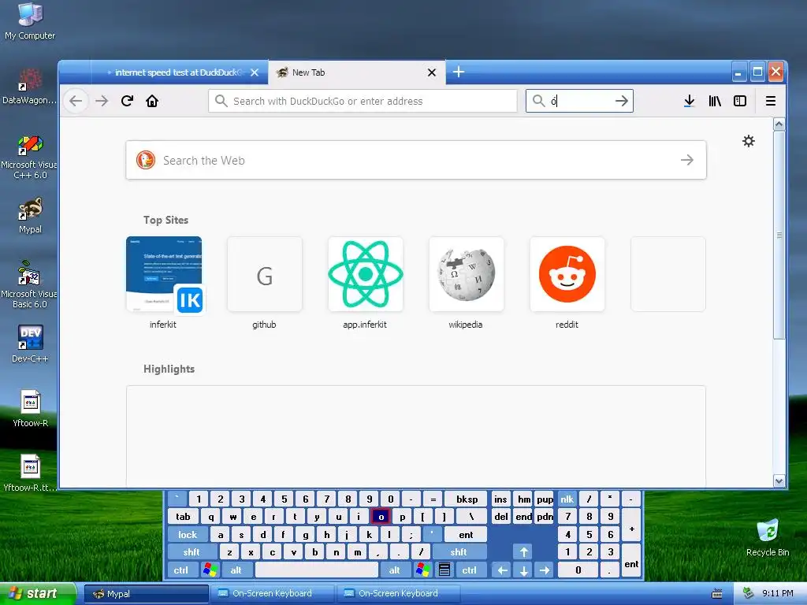Submit search with arrow in search box

pyautogui.click(x=622, y=101)
